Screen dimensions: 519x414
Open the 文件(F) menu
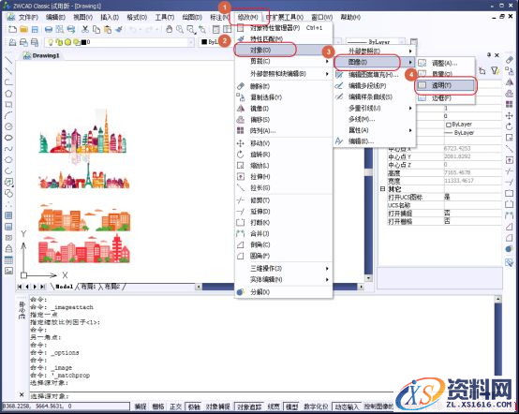point(28,17)
